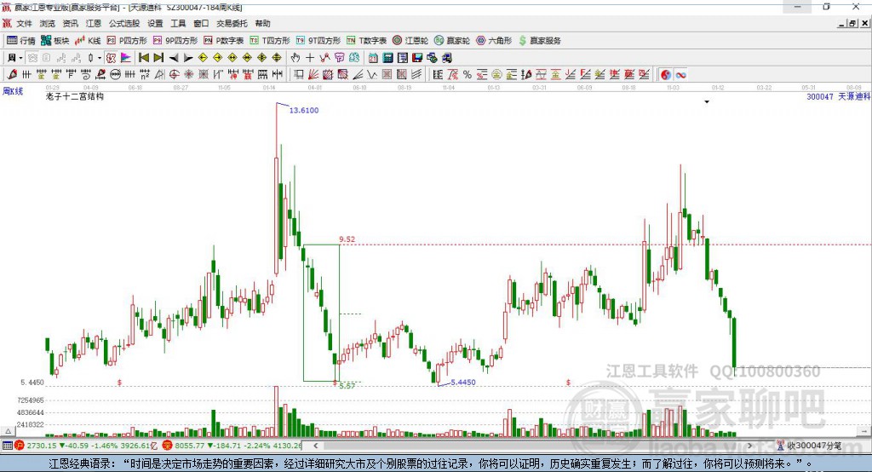Screen dimensions: 872x472
Task: Select the percent (%) retracement tool
Action: coord(468,75)
